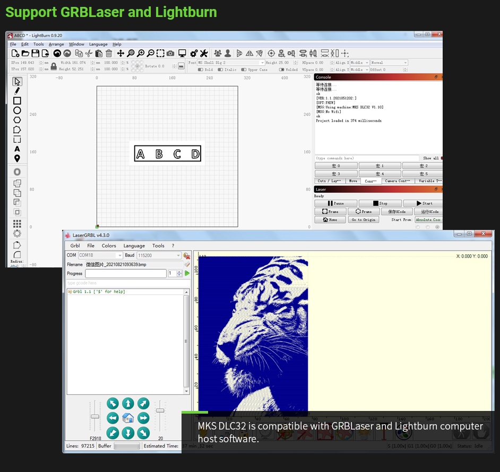
Task: Choose the Select arrow tool in LightBurn
Action: coord(17,82)
